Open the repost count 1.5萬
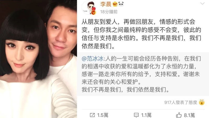This screenshot has width=209, height=118. click(103, 115)
